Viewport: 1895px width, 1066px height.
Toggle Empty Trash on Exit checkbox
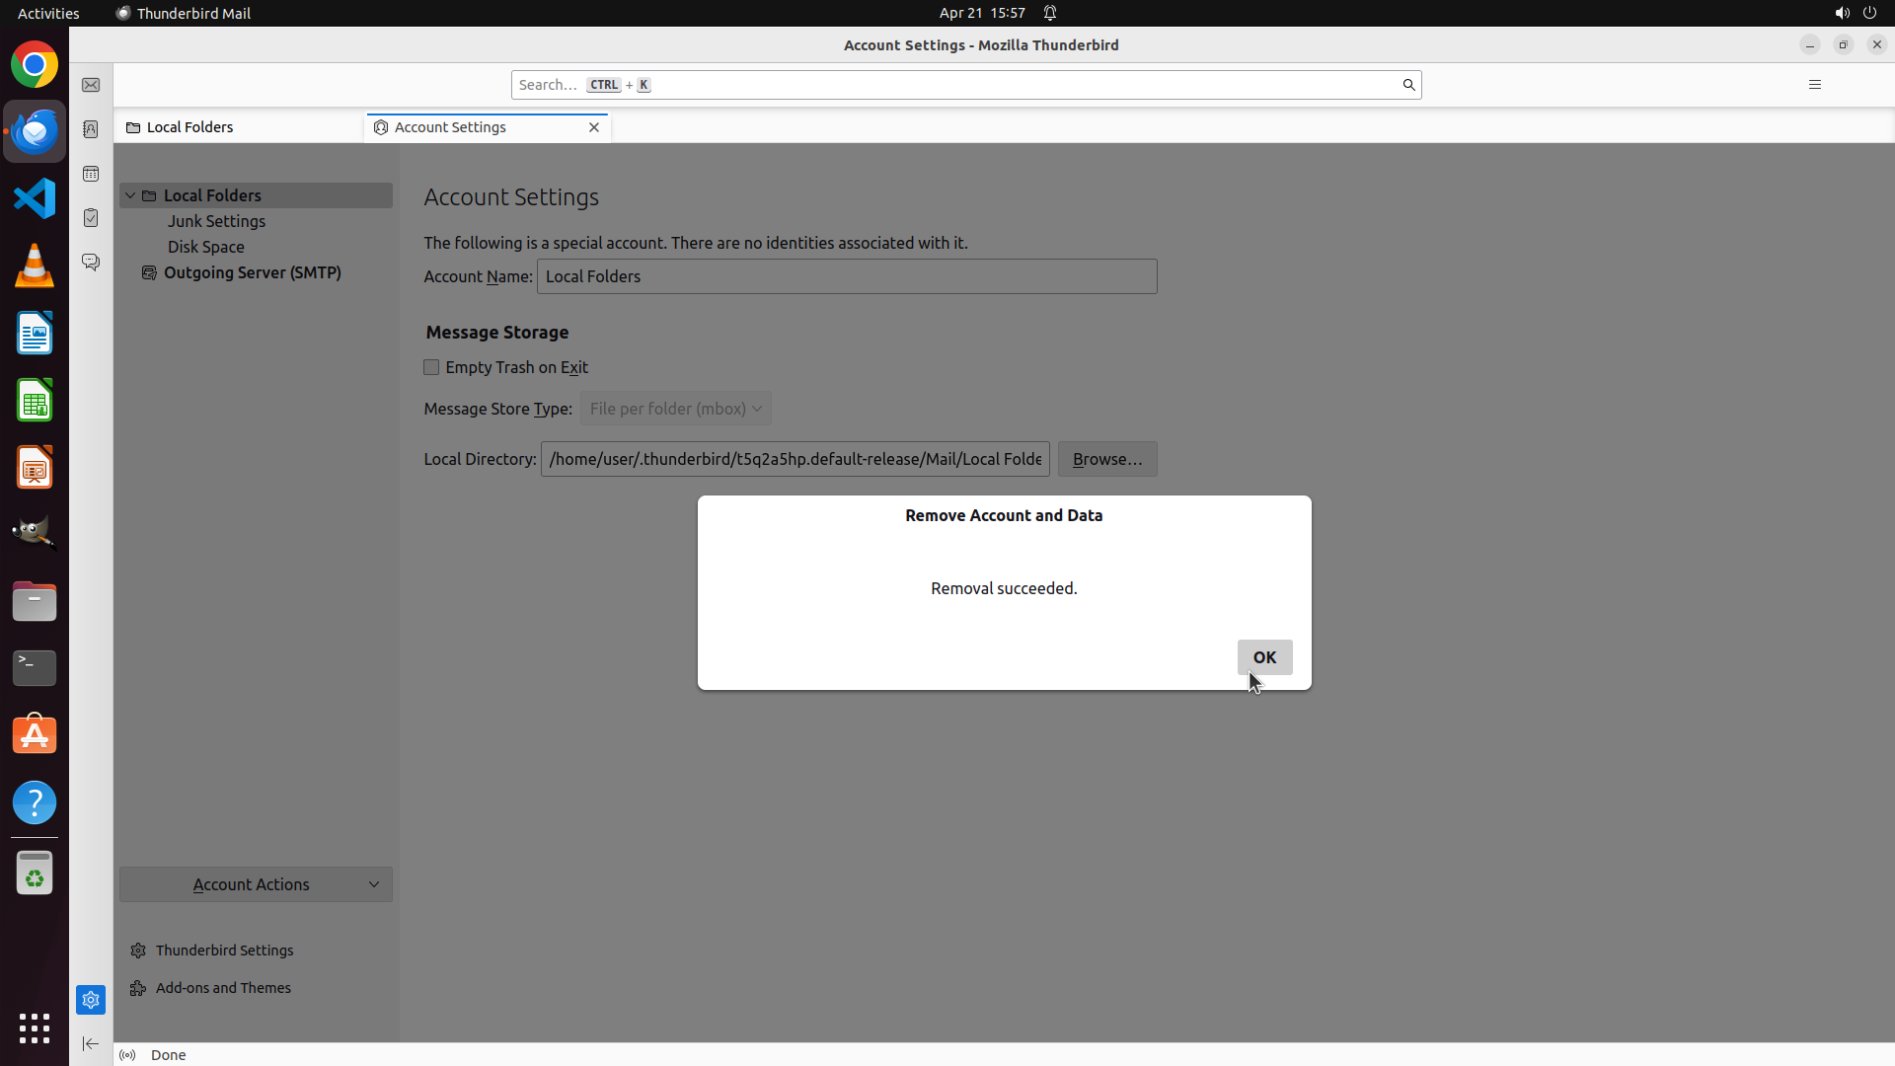pyautogui.click(x=431, y=367)
